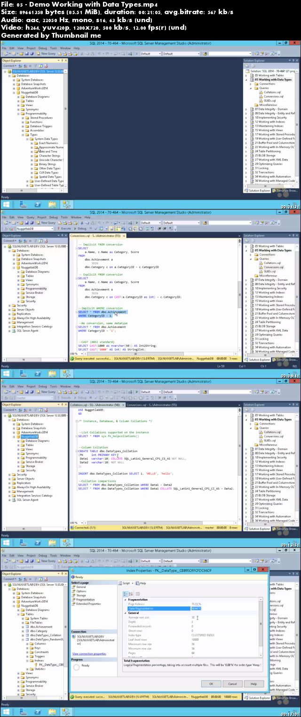The width and height of the screenshot is (301, 717).
Task: Click OK in Index Properties dialog
Action: coord(211,684)
